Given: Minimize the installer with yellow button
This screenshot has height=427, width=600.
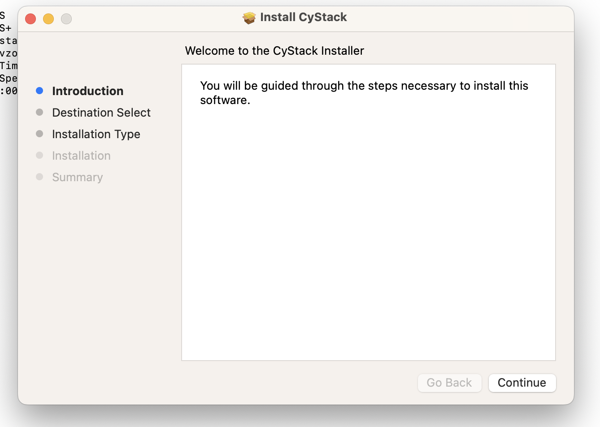Looking at the screenshot, I should pos(48,19).
